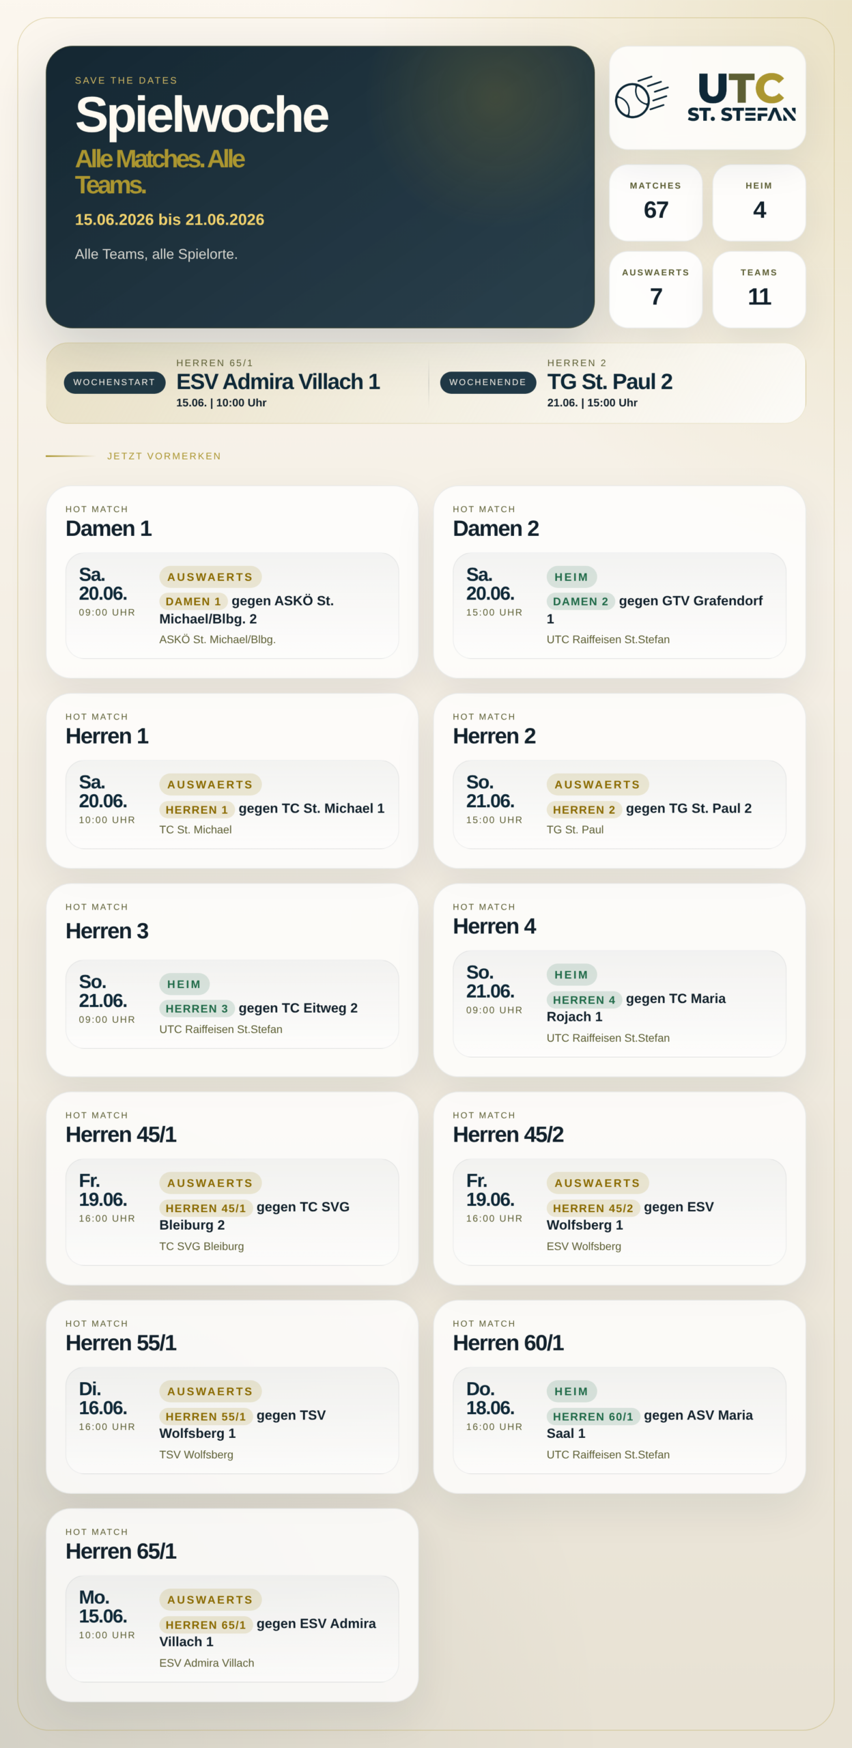Open the Herren 55/1 card heading
This screenshot has height=1748, width=852.
(121, 1343)
